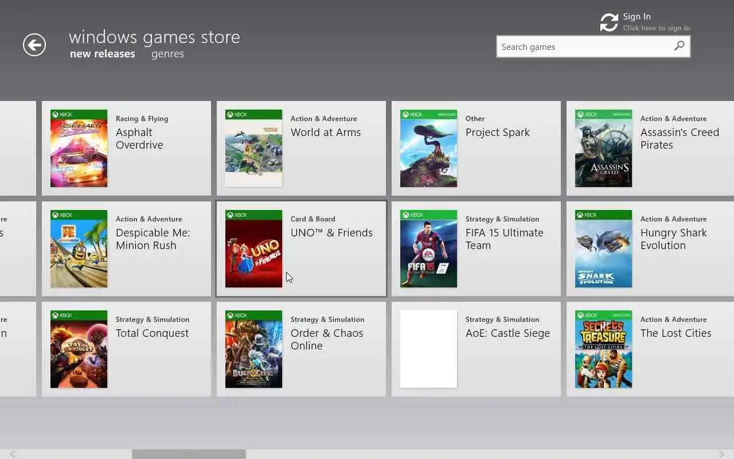Open the Asphalt Overdrive cover art

[79, 148]
